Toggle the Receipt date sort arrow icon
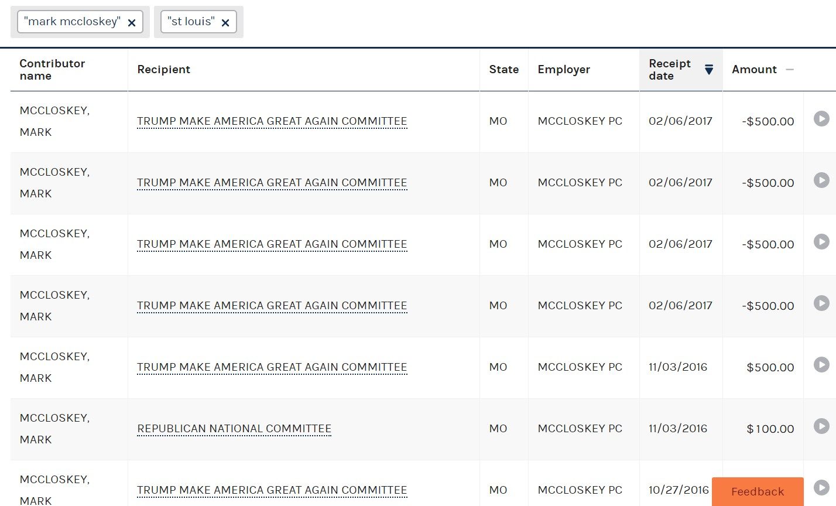Viewport: 836px width, 506px height. 709,70
